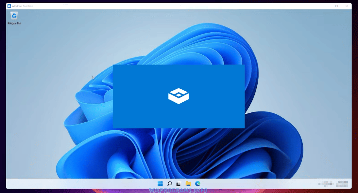Image resolution: width=358 pixels, height=193 pixels.
Task: Select the Recycle Bin desktop icon
Action: [x=14, y=16]
